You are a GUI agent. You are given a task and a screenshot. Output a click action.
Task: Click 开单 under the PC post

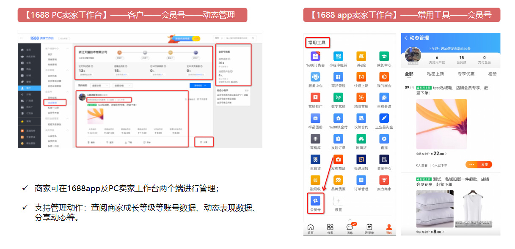point(147,143)
